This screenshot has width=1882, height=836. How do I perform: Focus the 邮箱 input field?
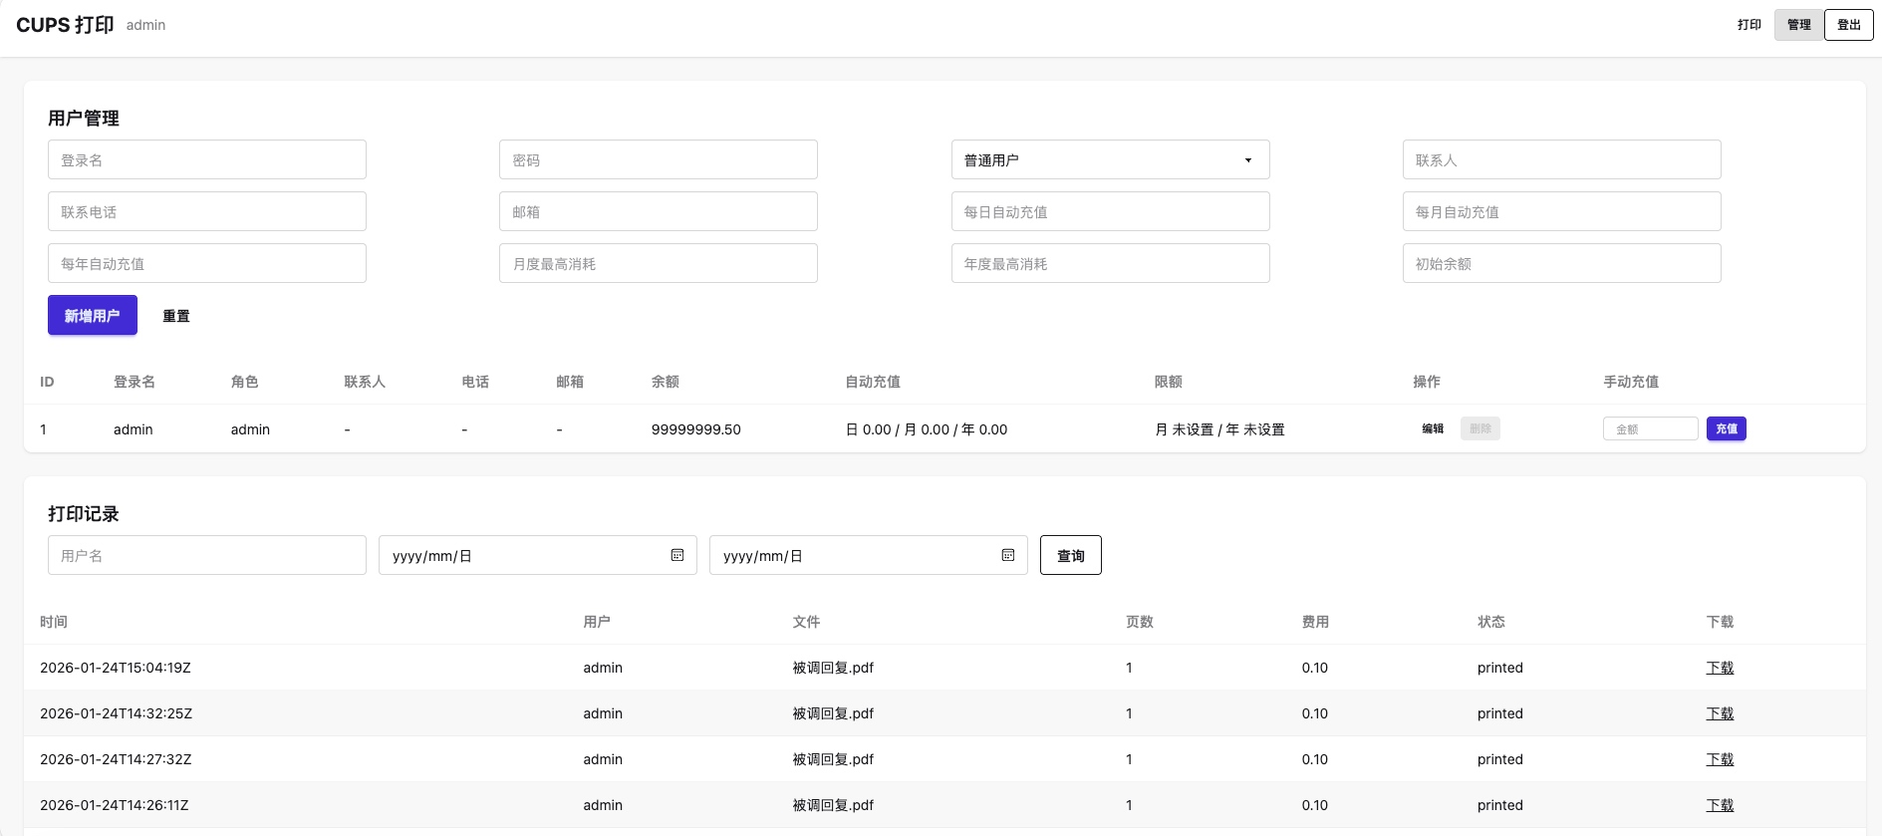(659, 211)
